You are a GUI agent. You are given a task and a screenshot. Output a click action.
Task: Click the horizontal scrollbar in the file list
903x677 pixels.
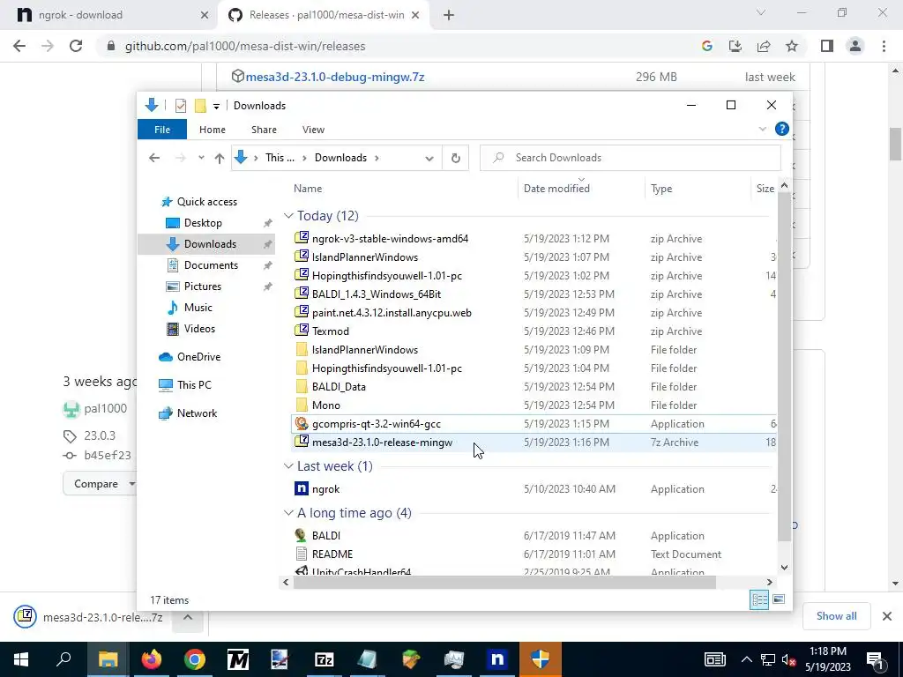click(504, 582)
